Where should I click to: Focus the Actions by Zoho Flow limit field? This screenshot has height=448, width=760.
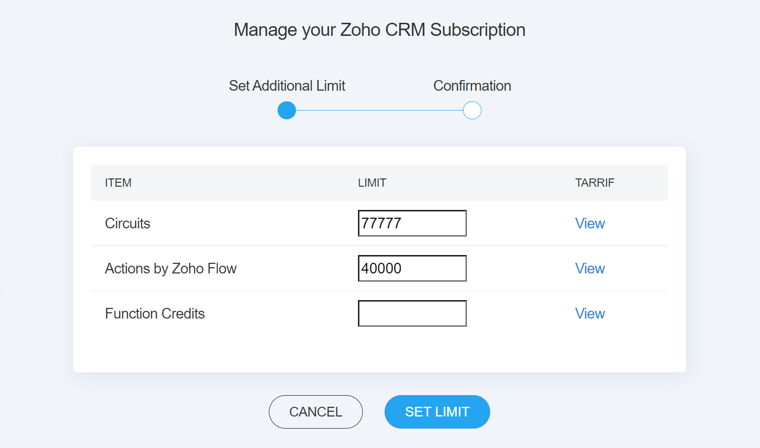pyautogui.click(x=412, y=268)
